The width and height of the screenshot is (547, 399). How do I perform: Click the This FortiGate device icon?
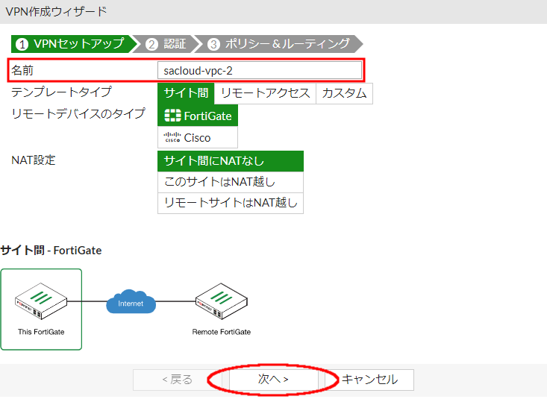click(x=41, y=303)
